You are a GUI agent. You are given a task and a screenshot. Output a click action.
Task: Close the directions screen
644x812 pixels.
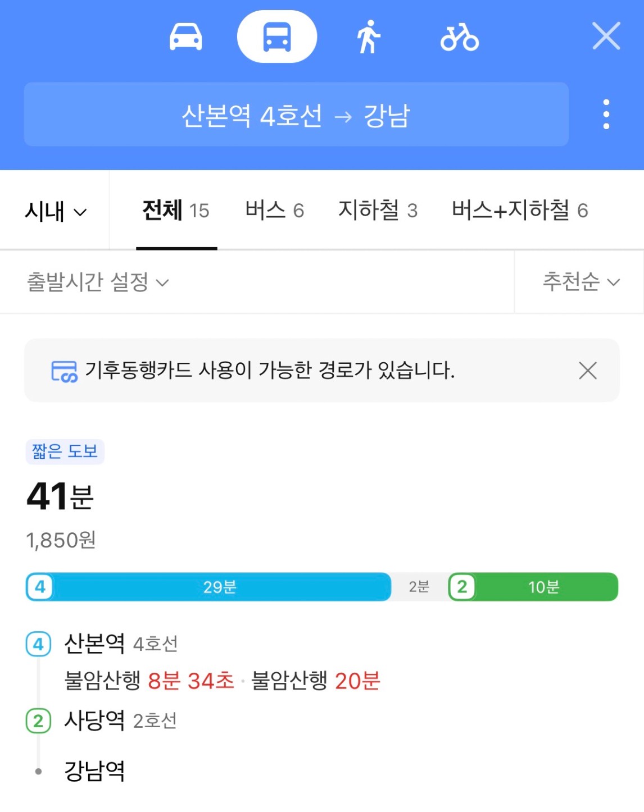point(606,37)
